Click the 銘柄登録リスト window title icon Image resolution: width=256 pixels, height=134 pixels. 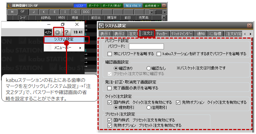(x=9, y=5)
